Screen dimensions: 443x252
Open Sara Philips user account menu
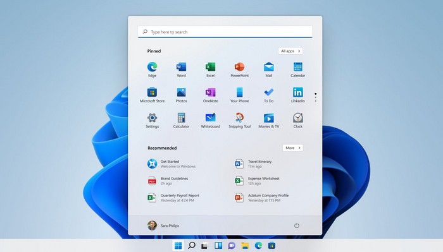coord(163,225)
